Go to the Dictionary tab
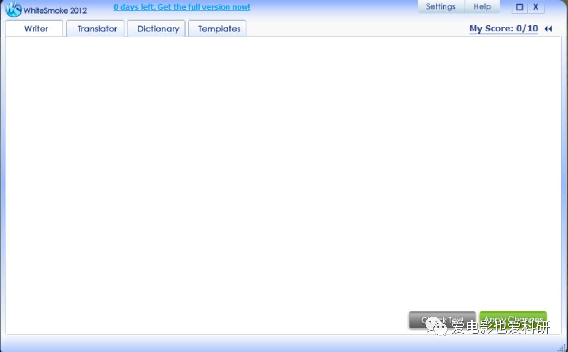This screenshot has width=568, height=352. [156, 29]
